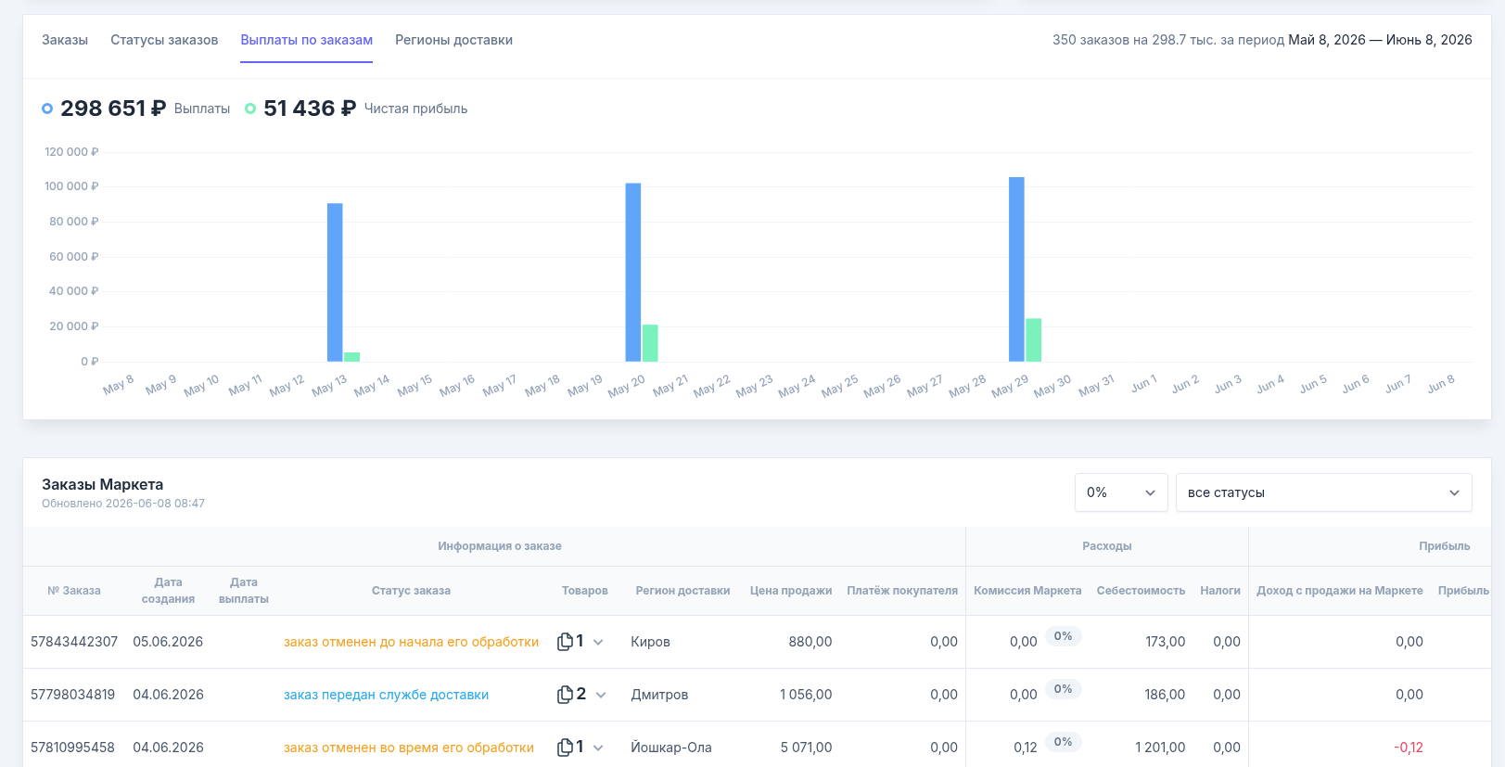The width and height of the screenshot is (1505, 767).
Task: Switch to the Статусы заказов tab
Action: 164,40
